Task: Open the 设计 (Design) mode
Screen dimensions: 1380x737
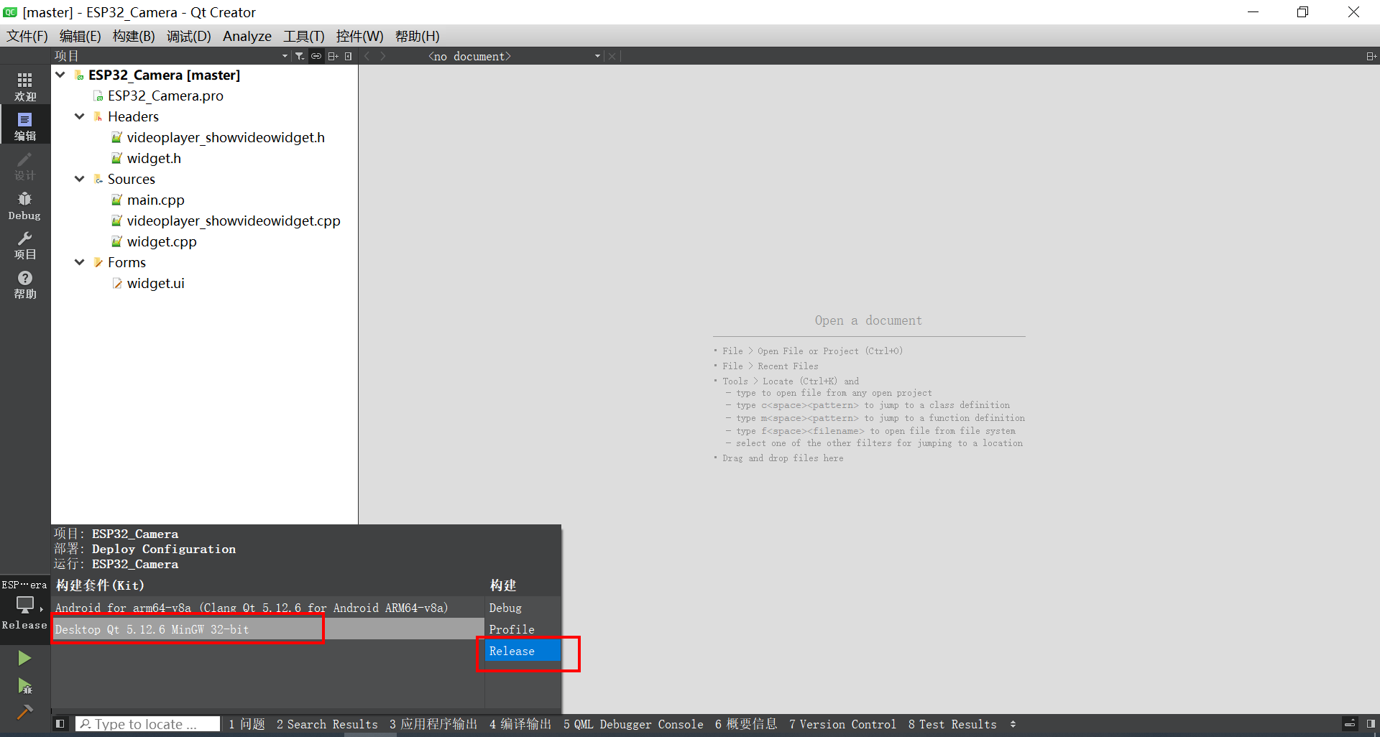Action: pyautogui.click(x=25, y=165)
